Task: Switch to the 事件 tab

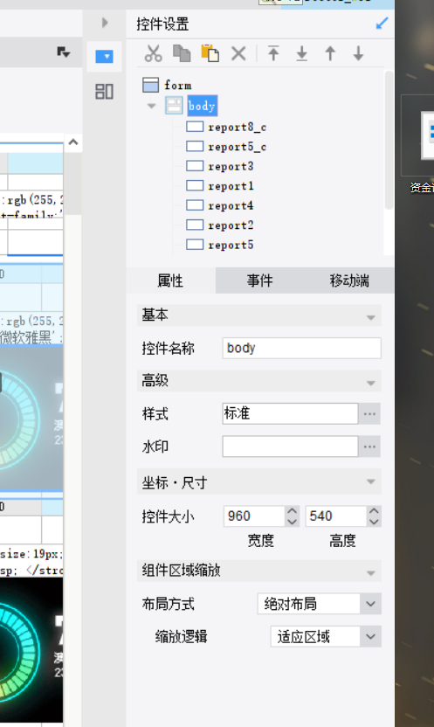Action: [260, 280]
